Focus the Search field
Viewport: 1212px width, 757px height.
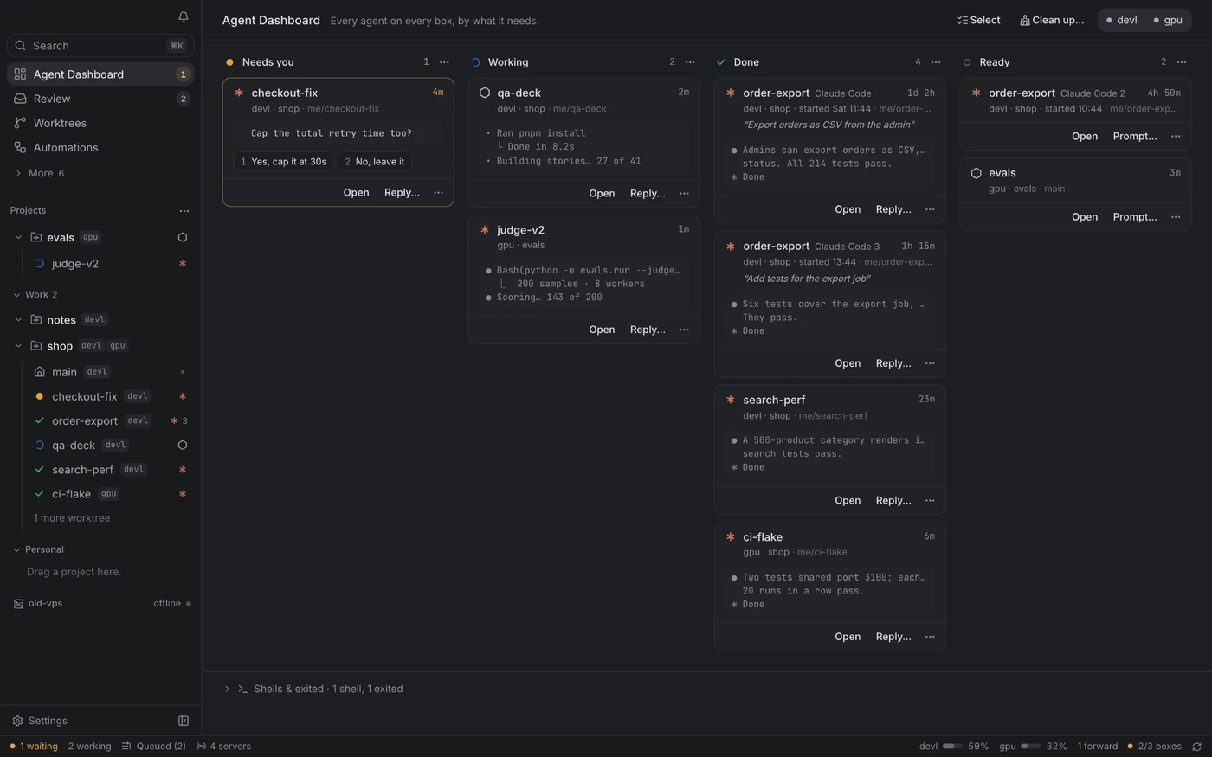pos(100,45)
